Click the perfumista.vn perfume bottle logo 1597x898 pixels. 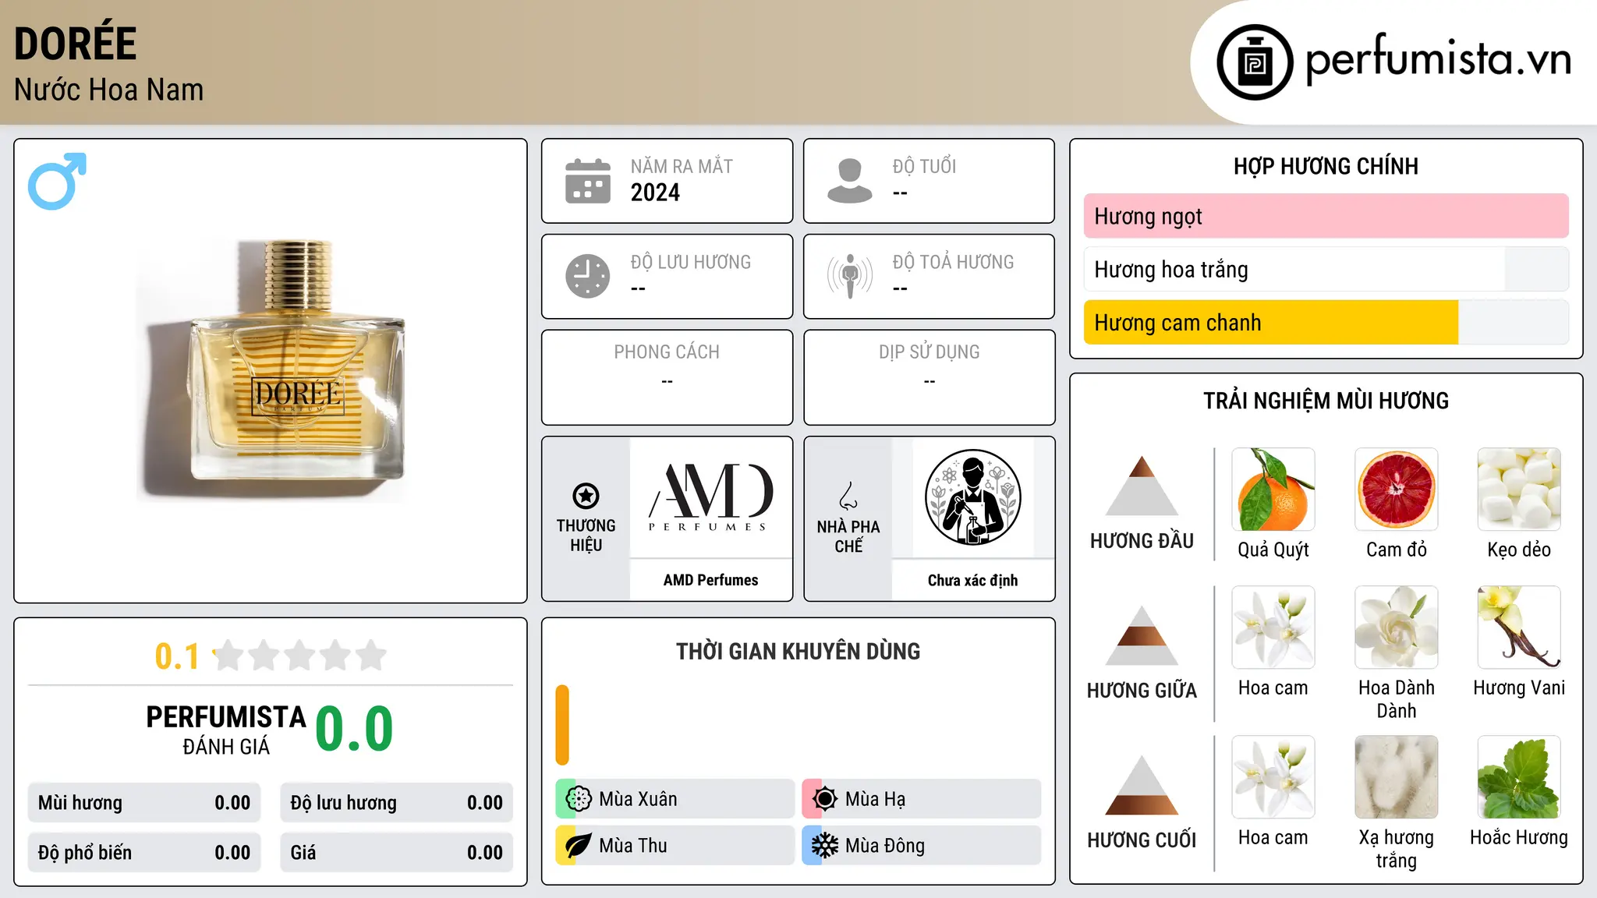1255,62
